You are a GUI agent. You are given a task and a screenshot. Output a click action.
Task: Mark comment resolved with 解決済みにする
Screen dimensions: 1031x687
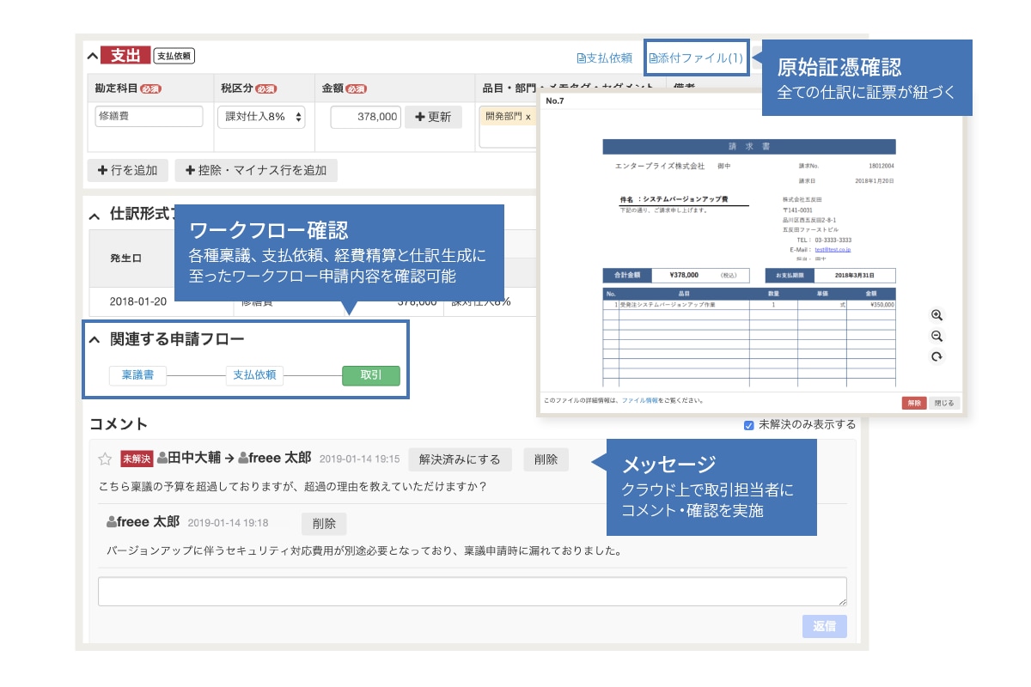click(461, 459)
